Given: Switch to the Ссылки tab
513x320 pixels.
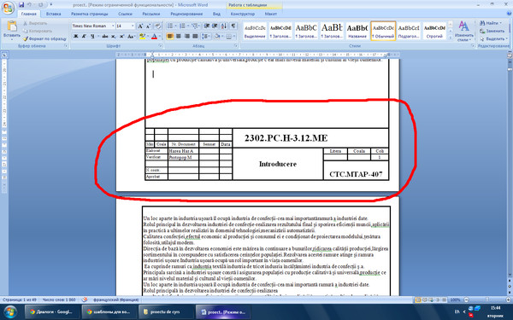Looking at the screenshot, I should coord(126,14).
